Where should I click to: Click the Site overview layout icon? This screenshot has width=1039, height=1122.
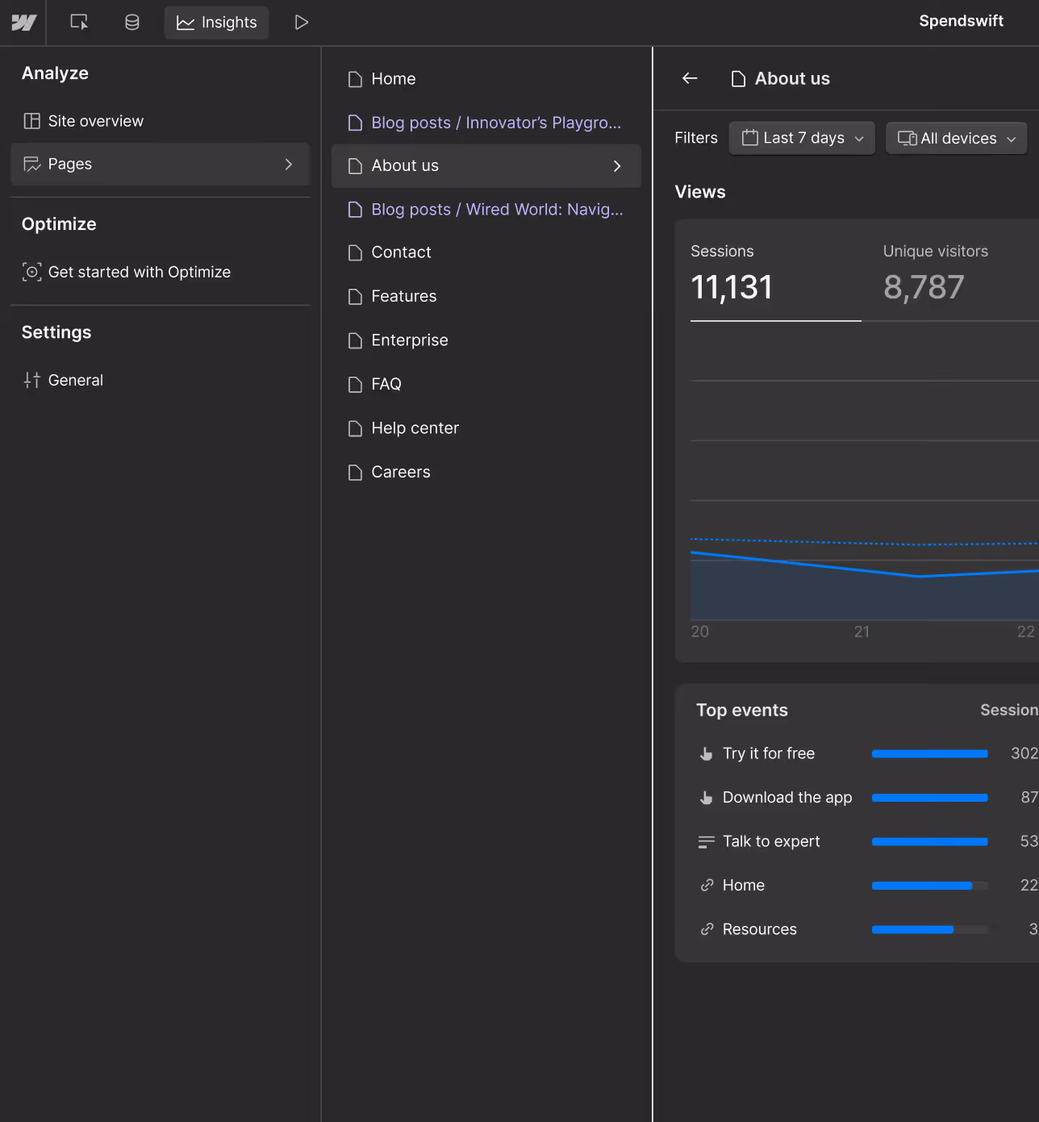(x=32, y=121)
